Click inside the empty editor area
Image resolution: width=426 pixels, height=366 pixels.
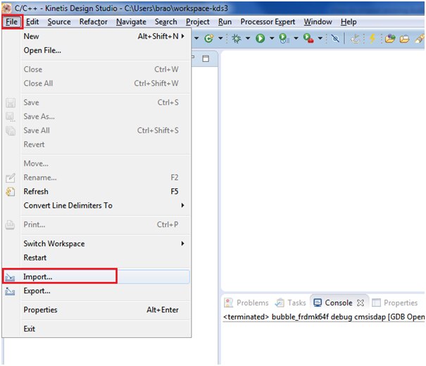coord(322,170)
